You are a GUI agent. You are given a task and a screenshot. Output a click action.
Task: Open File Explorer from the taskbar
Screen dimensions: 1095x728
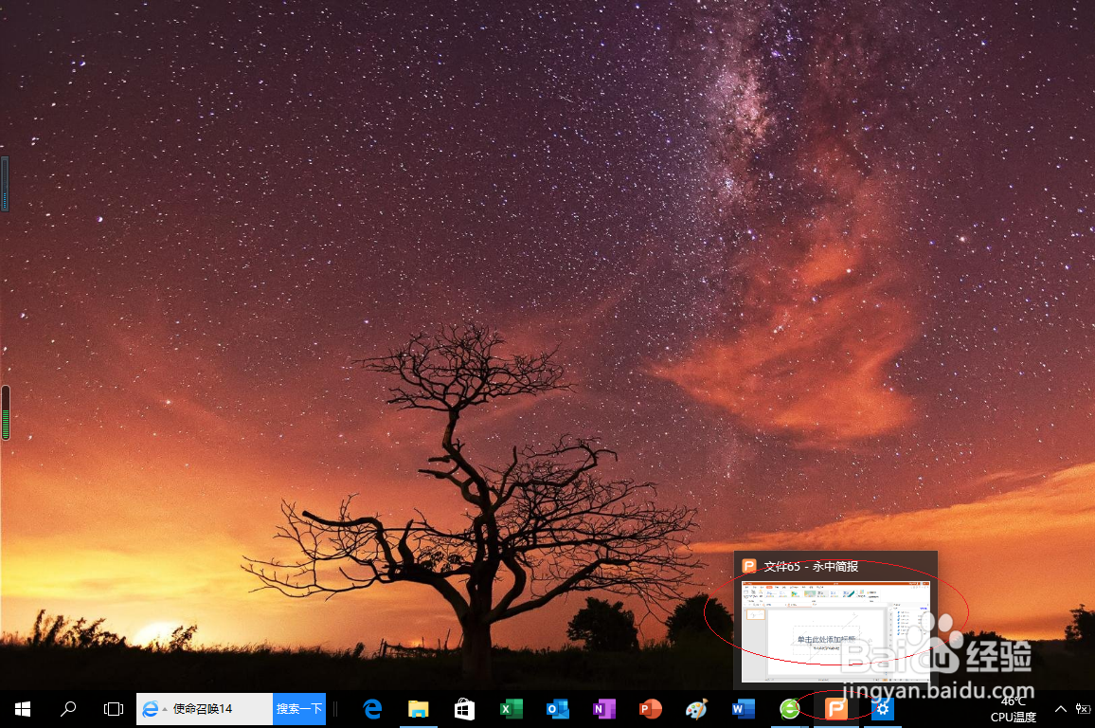419,709
